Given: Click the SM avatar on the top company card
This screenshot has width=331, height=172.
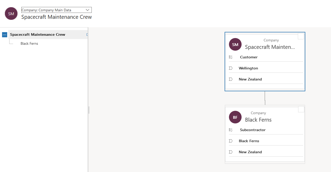Looking at the screenshot, I should 235,44.
